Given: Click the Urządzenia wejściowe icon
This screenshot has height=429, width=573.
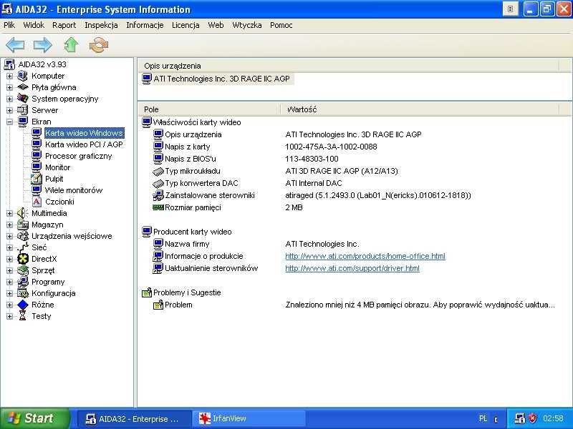Looking at the screenshot, I should [x=23, y=236].
